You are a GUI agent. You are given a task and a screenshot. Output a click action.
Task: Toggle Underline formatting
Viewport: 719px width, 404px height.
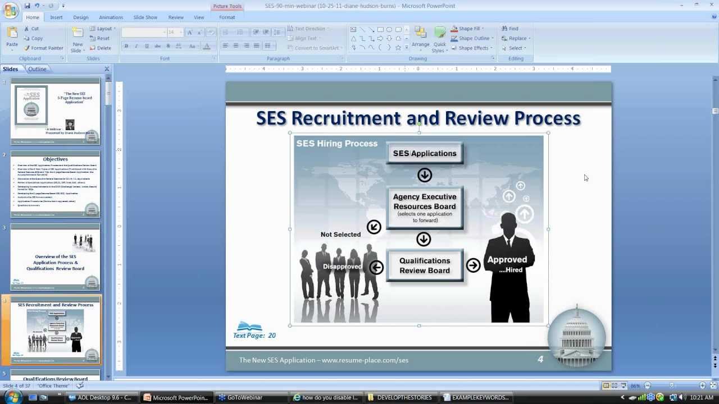tap(147, 46)
